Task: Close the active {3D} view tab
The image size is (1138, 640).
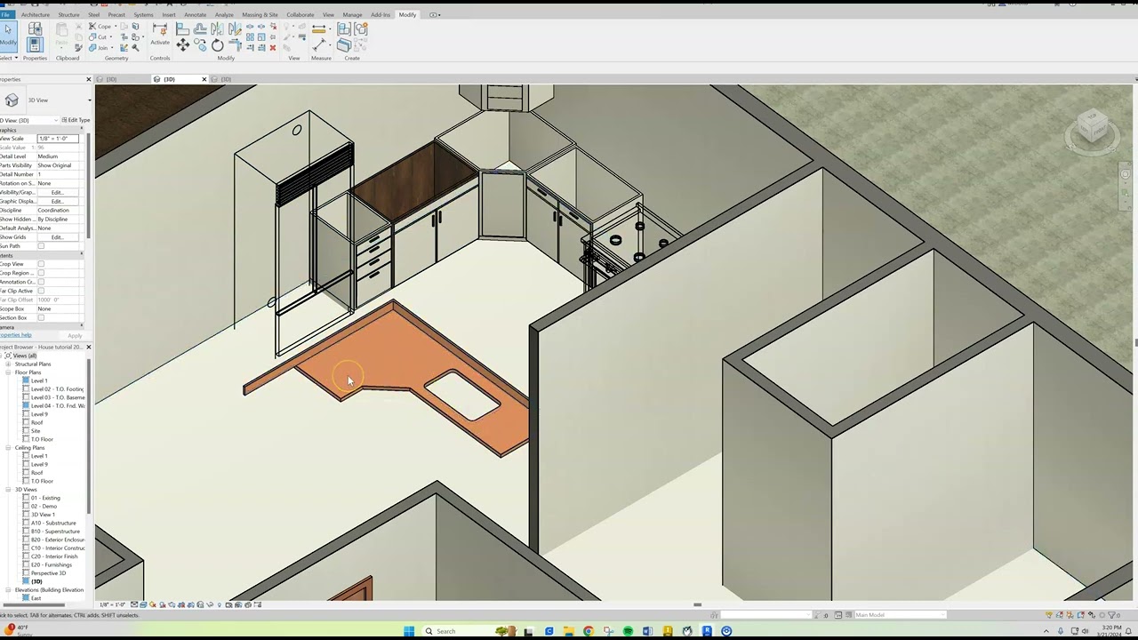Action: 204,79
